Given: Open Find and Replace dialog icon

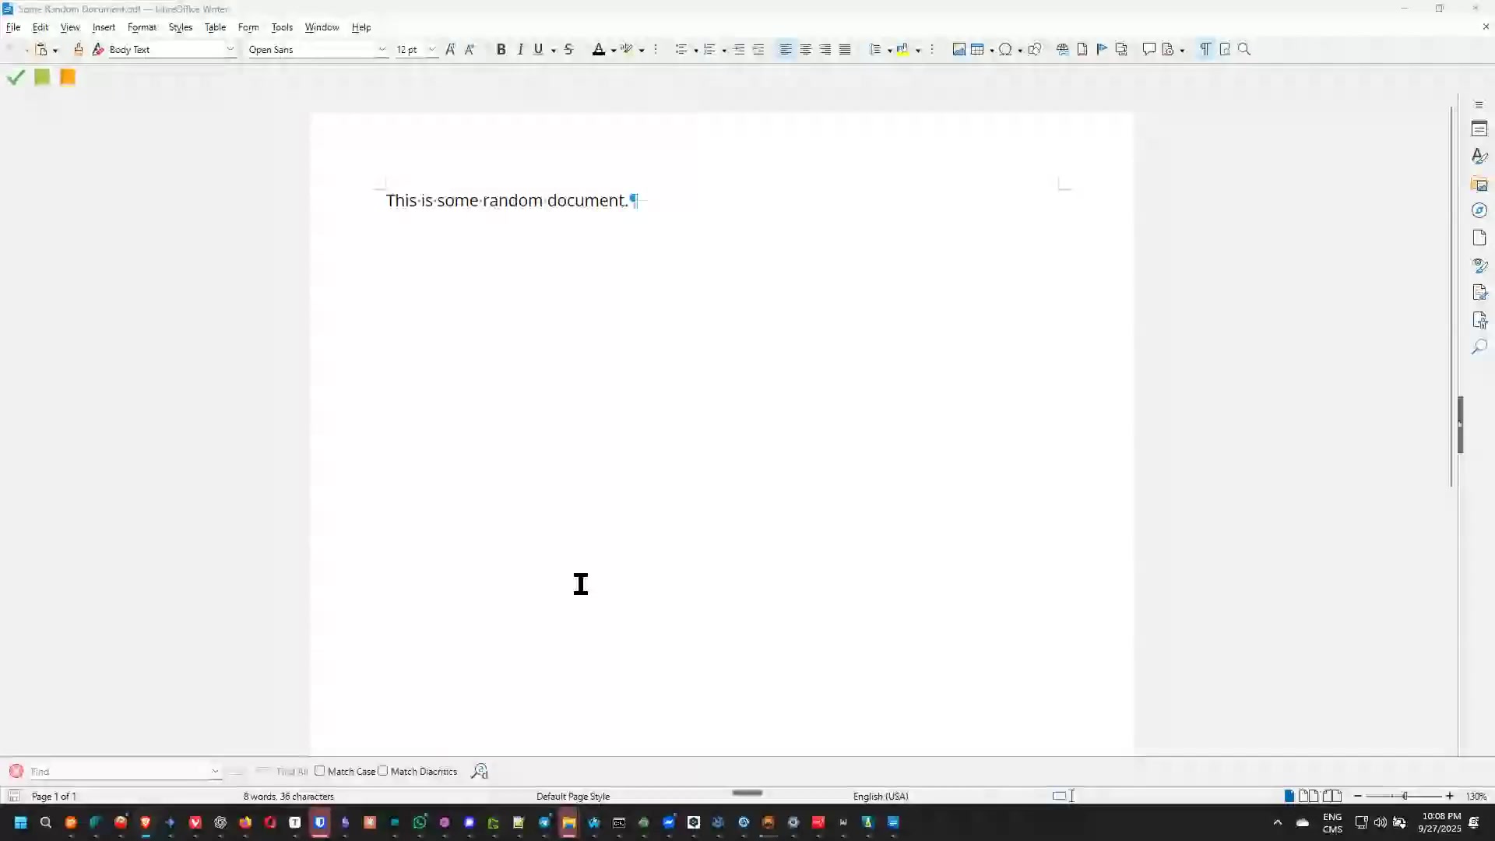Looking at the screenshot, I should (x=480, y=771).
